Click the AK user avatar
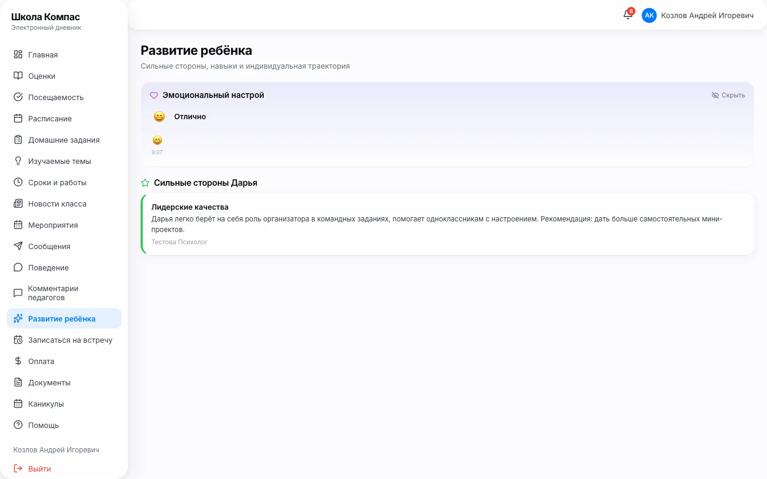767x479 pixels. (x=649, y=15)
